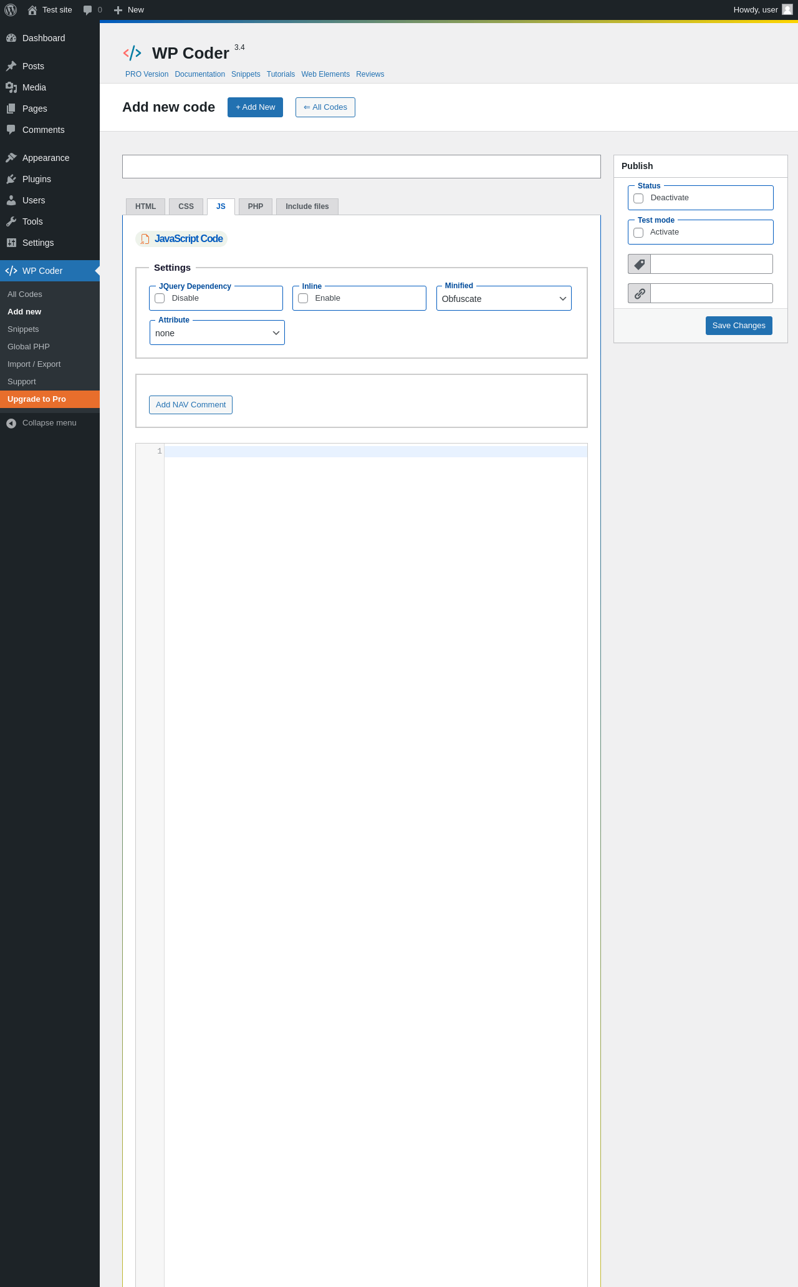
Task: Open the Minified Obfuscate dropdown
Action: (x=504, y=299)
